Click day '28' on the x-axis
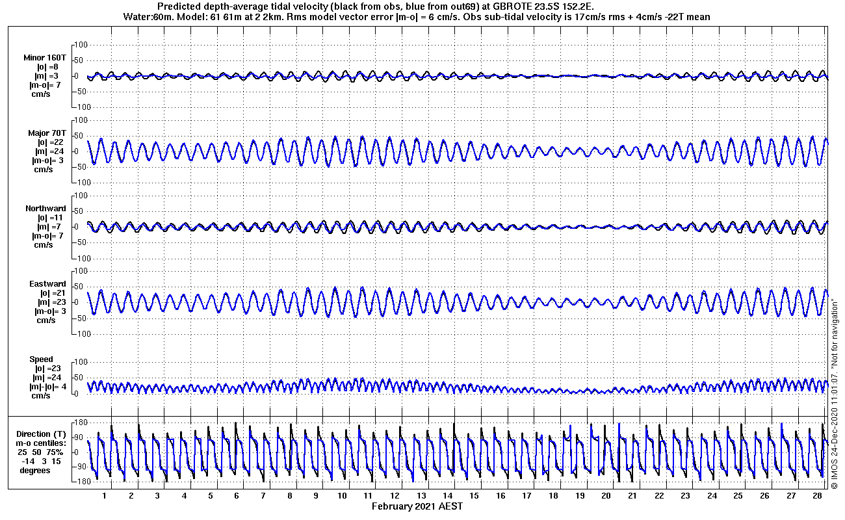 (817, 496)
